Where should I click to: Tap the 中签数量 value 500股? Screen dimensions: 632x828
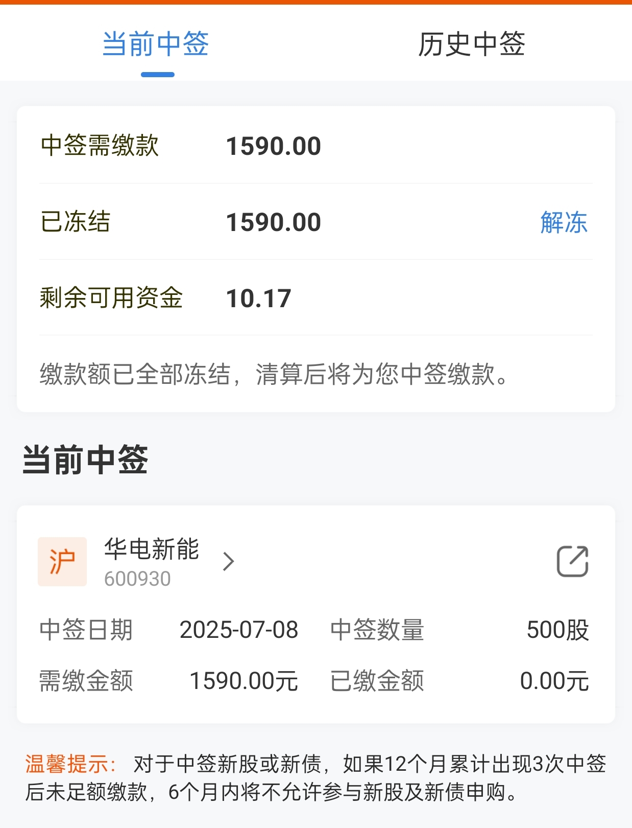click(x=558, y=630)
